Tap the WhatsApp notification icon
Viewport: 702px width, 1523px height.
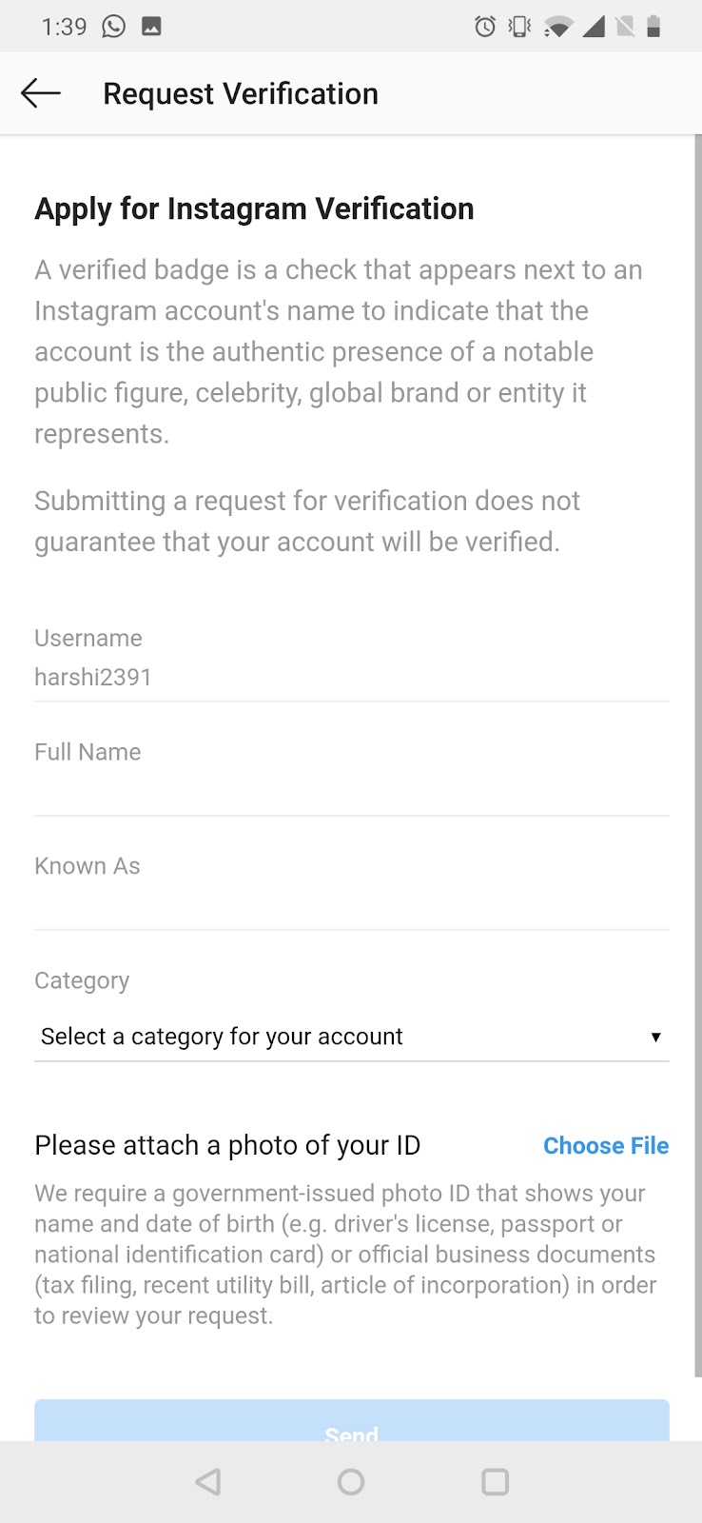point(113,27)
